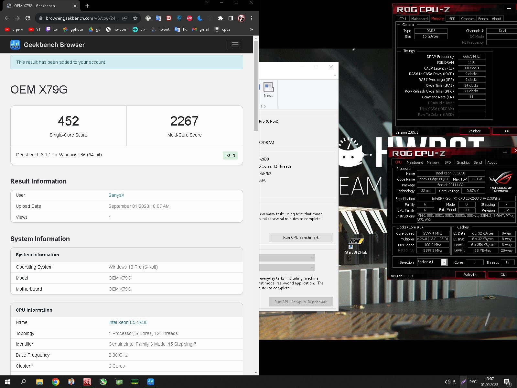
Task: Click Run GPU Compute Benchmark button
Action: (301, 302)
